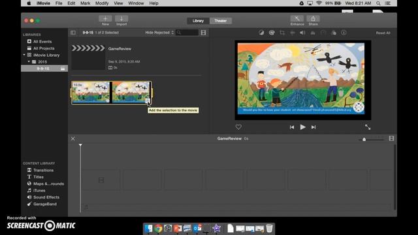Open the Mark menu
Screen dimensions: 418x235
(x=86, y=3)
